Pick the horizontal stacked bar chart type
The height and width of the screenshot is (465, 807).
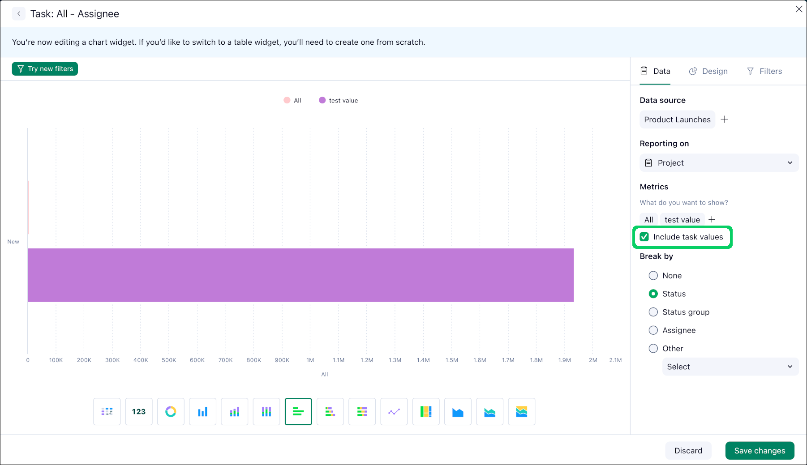330,411
